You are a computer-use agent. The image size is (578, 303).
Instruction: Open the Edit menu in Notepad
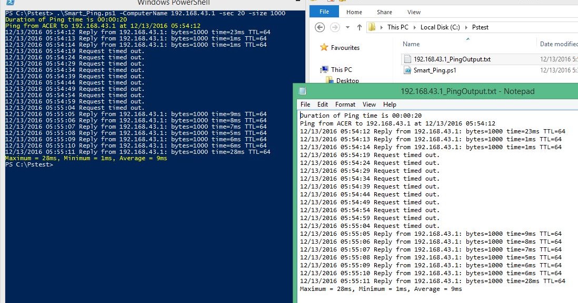(x=322, y=104)
